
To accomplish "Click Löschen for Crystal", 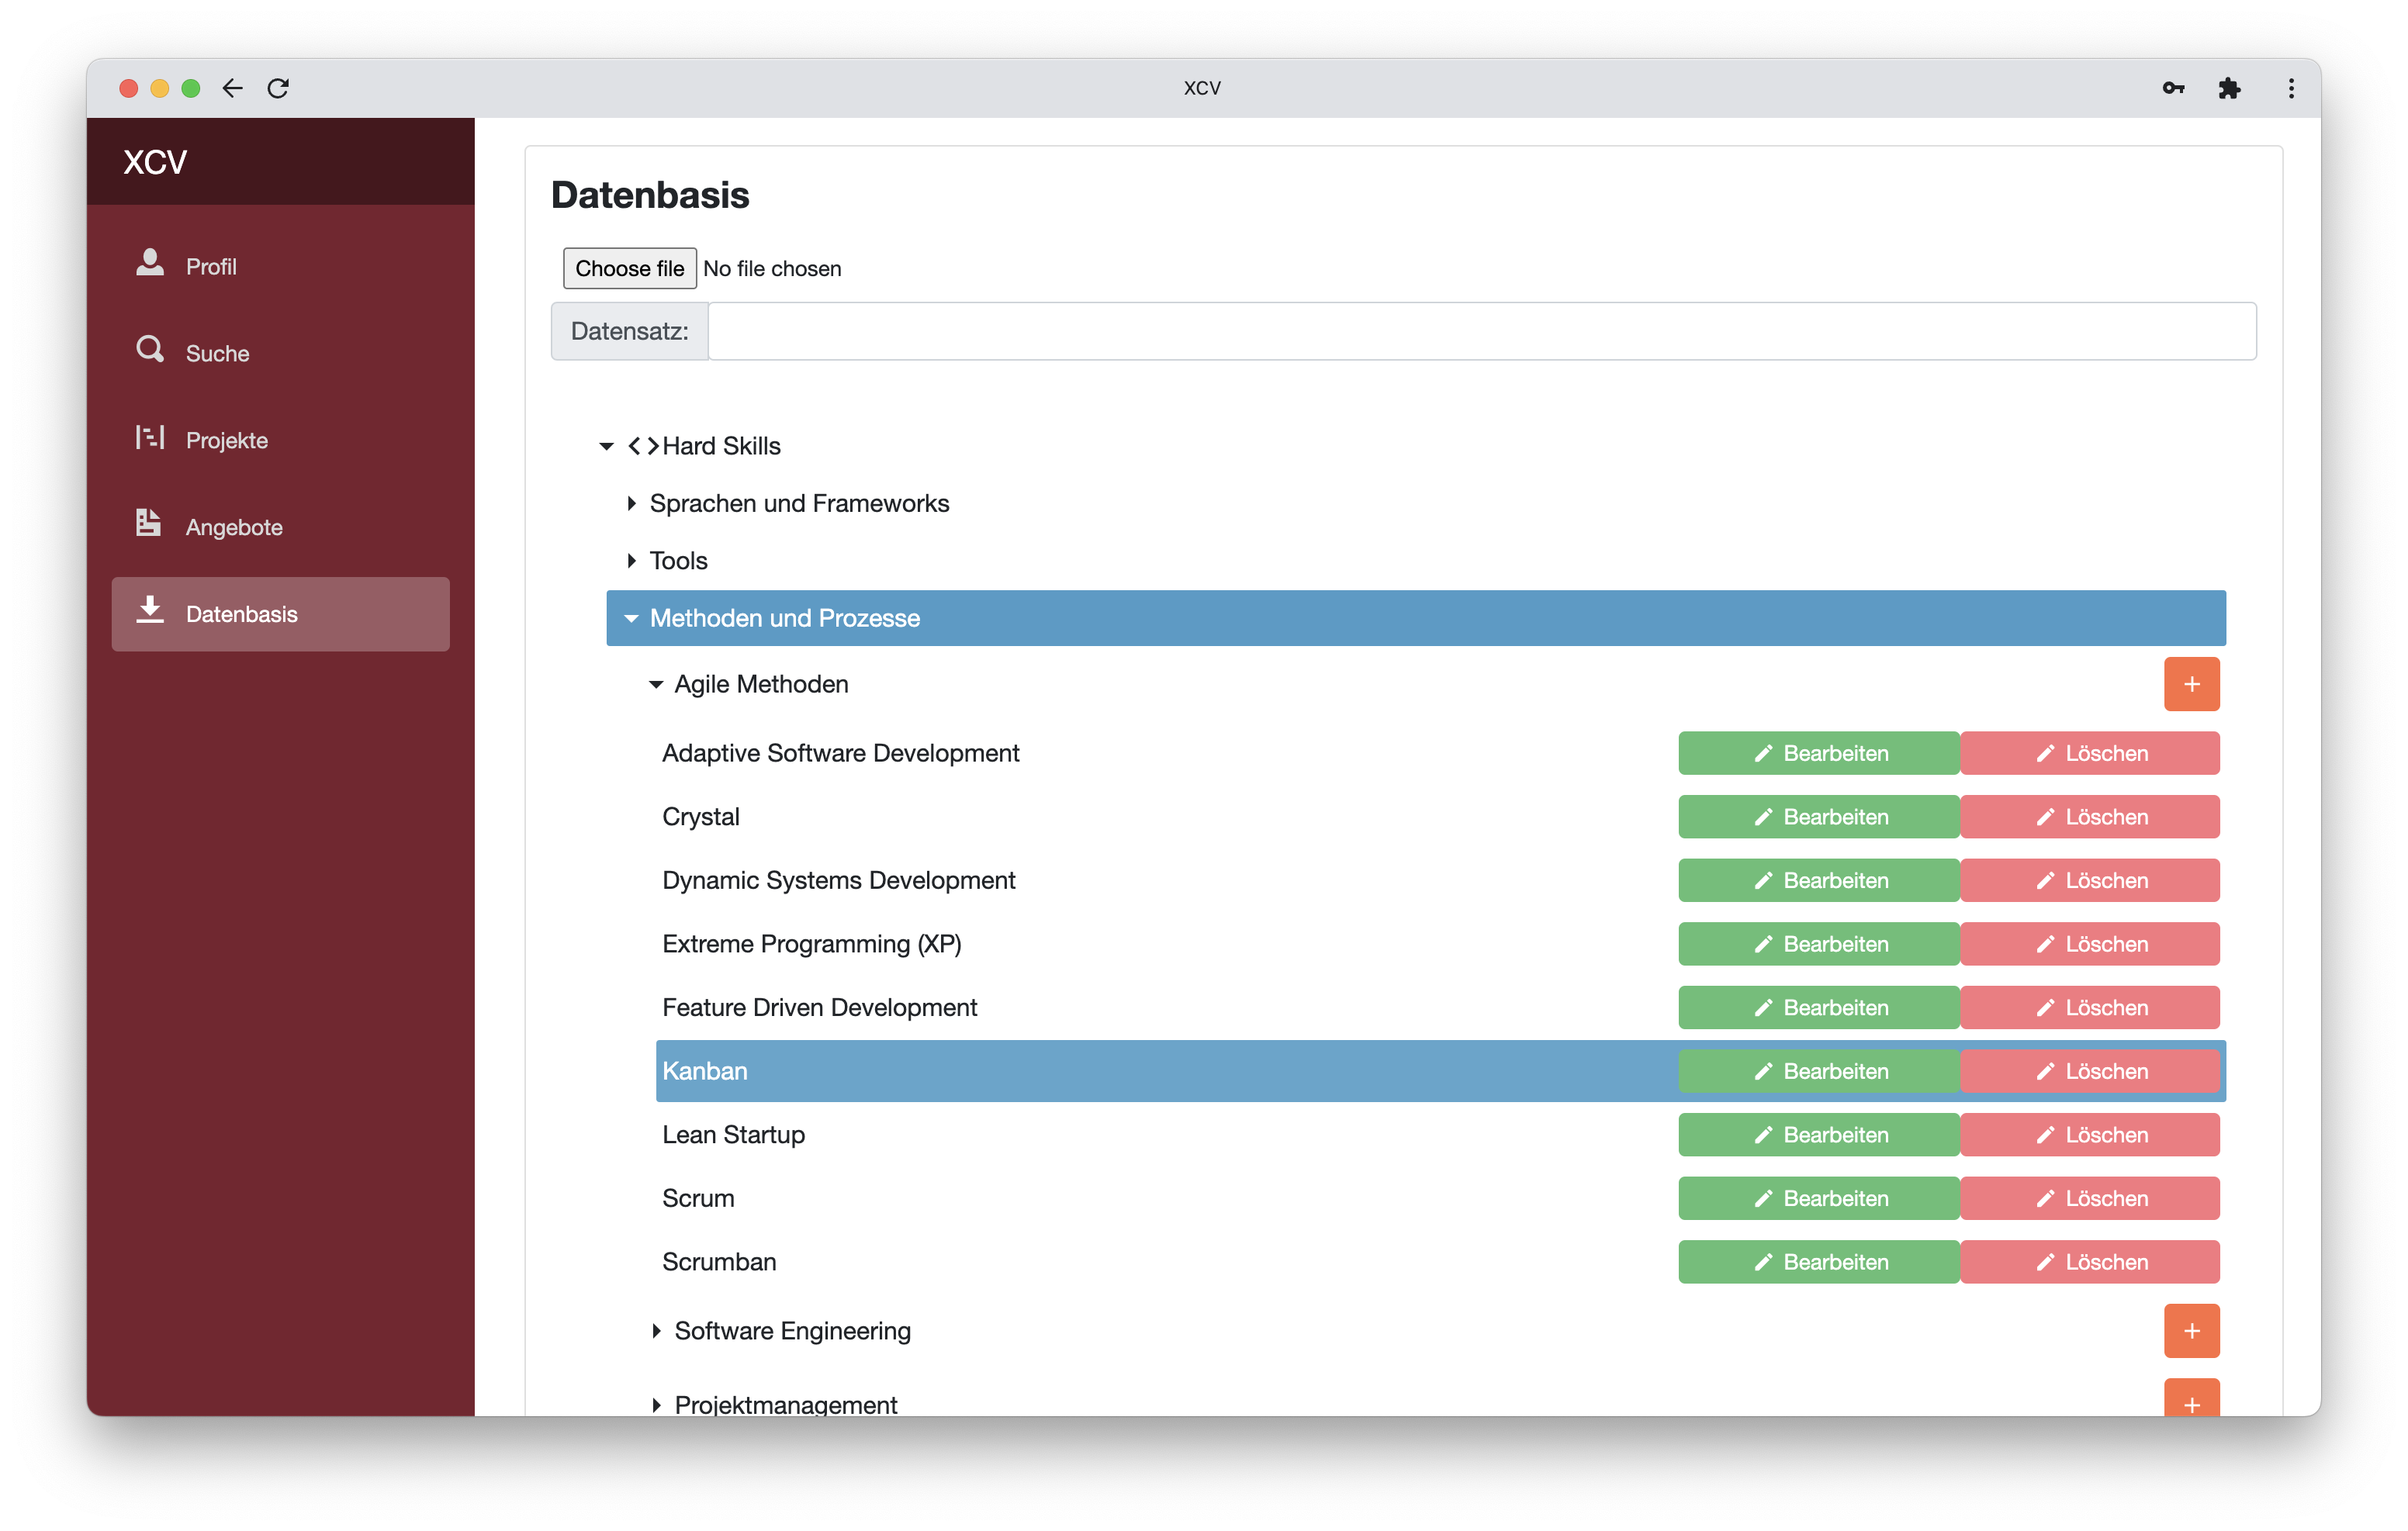I will coord(2089,817).
